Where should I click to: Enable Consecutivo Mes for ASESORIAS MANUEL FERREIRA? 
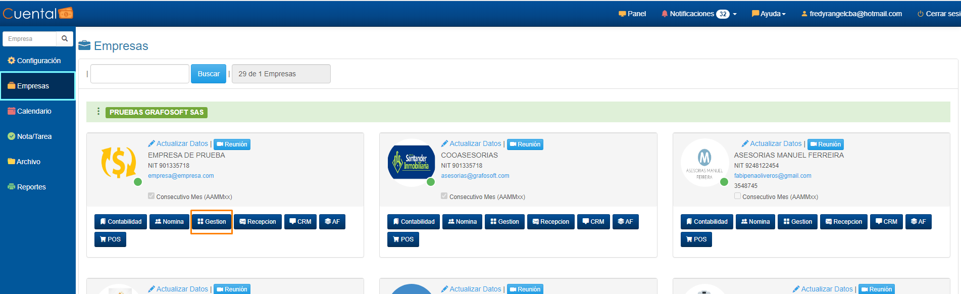[x=737, y=196]
